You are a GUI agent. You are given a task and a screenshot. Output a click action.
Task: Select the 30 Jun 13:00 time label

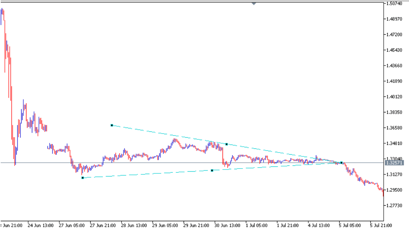[227, 225]
